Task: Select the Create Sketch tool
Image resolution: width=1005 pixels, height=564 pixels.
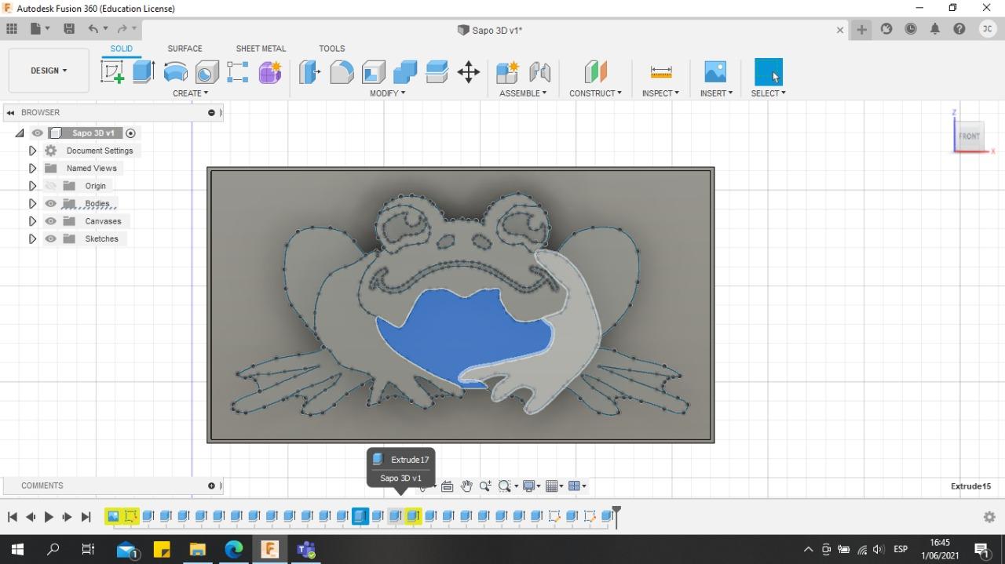Action: pos(112,72)
